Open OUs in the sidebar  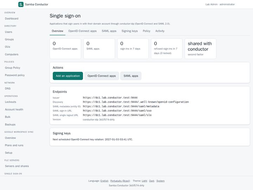click(7, 47)
